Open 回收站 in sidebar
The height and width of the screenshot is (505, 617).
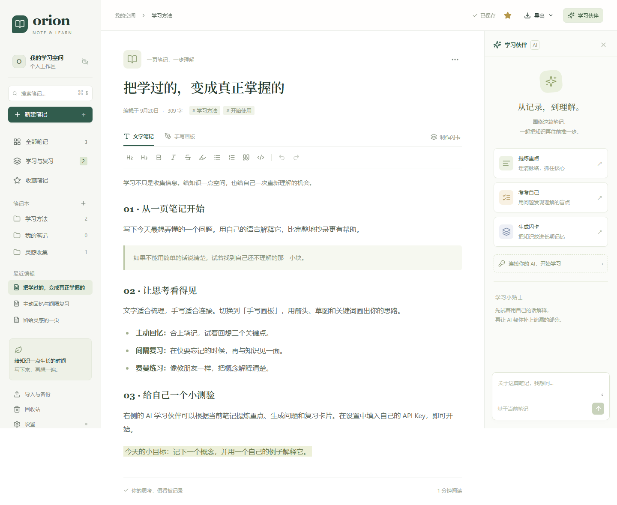[50, 409]
